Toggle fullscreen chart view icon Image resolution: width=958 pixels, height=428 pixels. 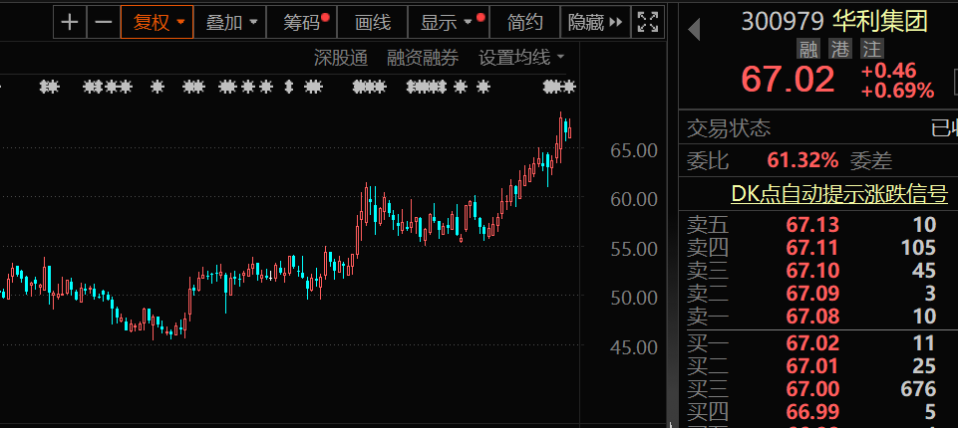click(647, 22)
